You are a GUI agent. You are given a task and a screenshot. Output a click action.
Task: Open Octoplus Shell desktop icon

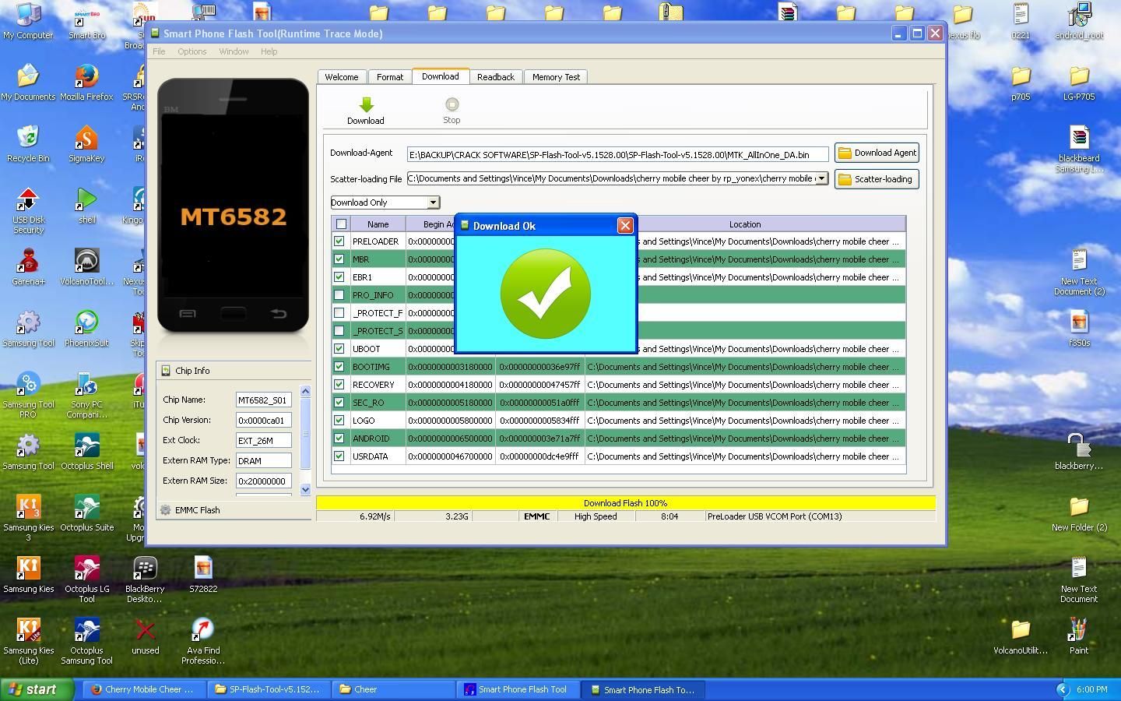click(86, 452)
